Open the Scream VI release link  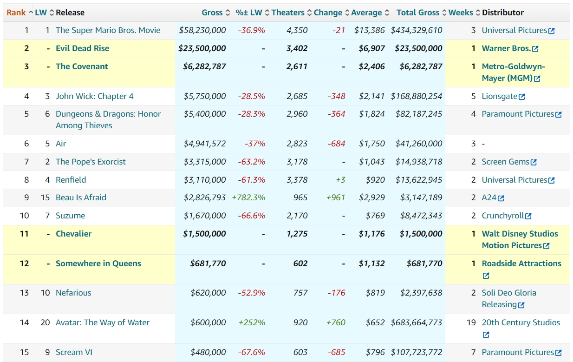74,352
